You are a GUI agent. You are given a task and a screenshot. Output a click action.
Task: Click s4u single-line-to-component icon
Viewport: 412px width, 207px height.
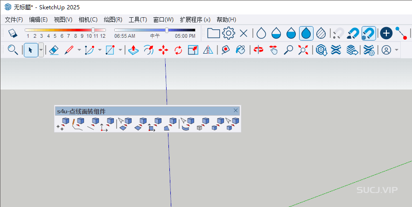(x=93, y=124)
